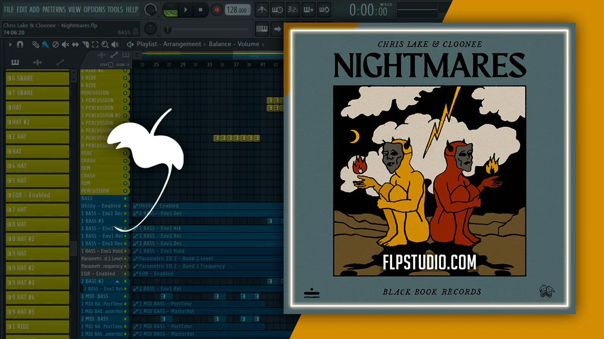This screenshot has height=339, width=604.
Task: Enable wait for input before recording
Action: [x=277, y=9]
